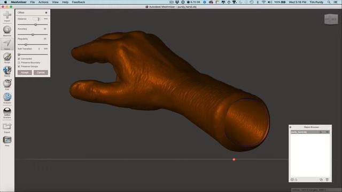The height and width of the screenshot is (192, 342).
Task: Click Tim Purdy user name in menu bar
Action: click(316, 2)
